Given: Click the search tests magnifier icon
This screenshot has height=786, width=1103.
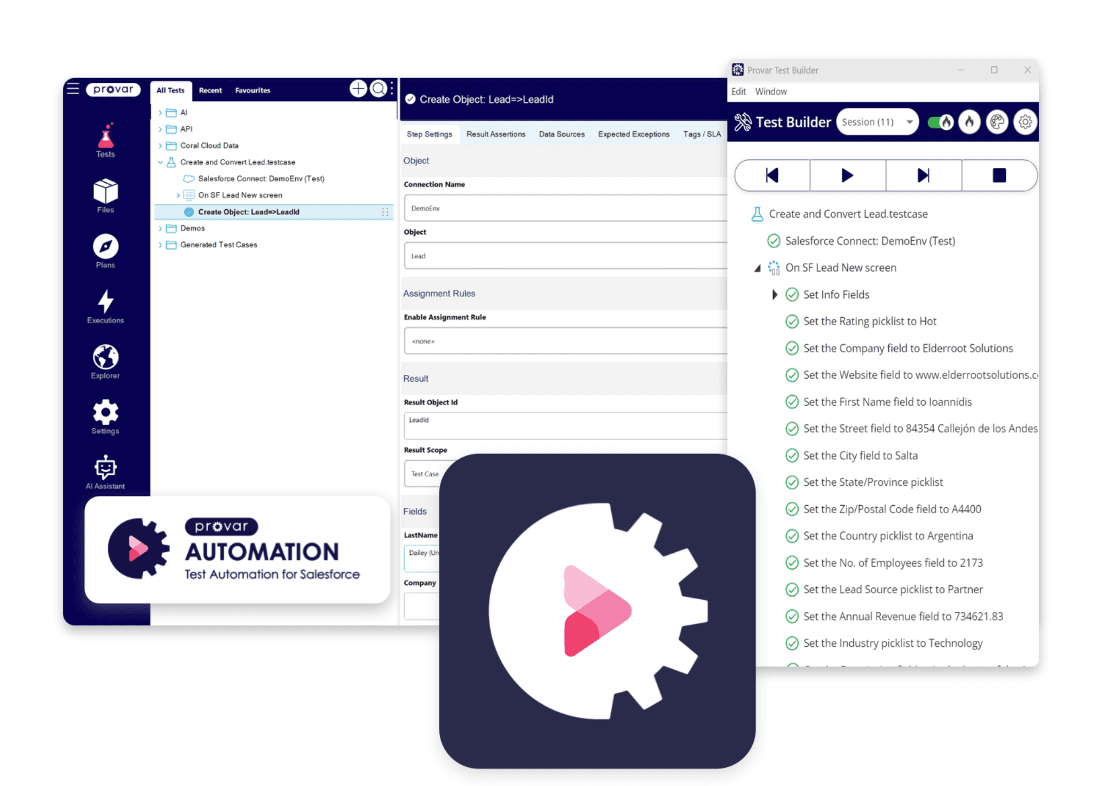Looking at the screenshot, I should click(x=379, y=89).
